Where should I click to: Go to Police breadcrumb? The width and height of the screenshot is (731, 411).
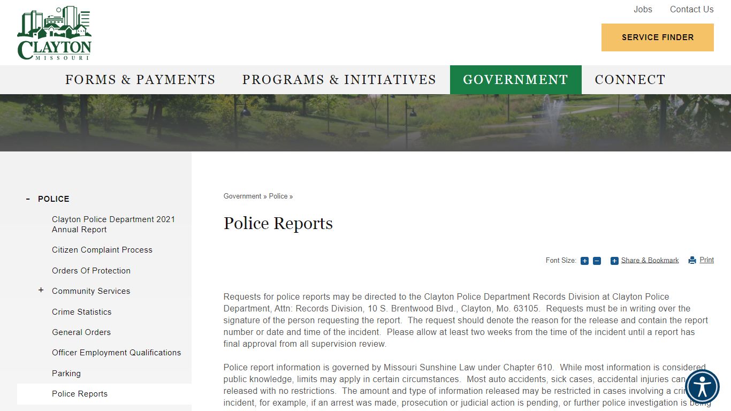[x=278, y=196]
